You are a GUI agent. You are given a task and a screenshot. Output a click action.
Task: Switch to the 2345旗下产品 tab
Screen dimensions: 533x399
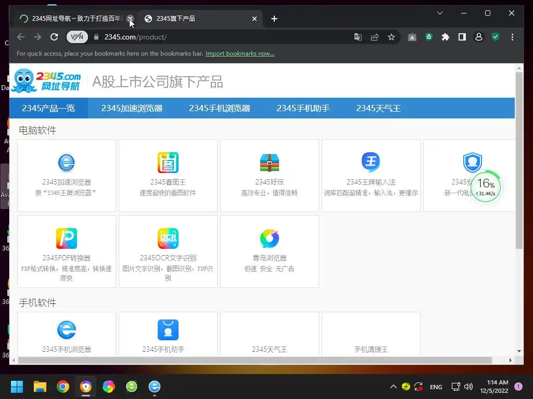tap(200, 18)
